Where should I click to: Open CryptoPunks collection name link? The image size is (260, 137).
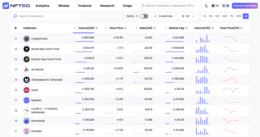click(39, 39)
